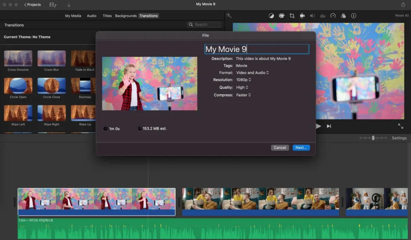Click the movie title field My Movie 9
This screenshot has height=240, width=411.
pos(256,49)
